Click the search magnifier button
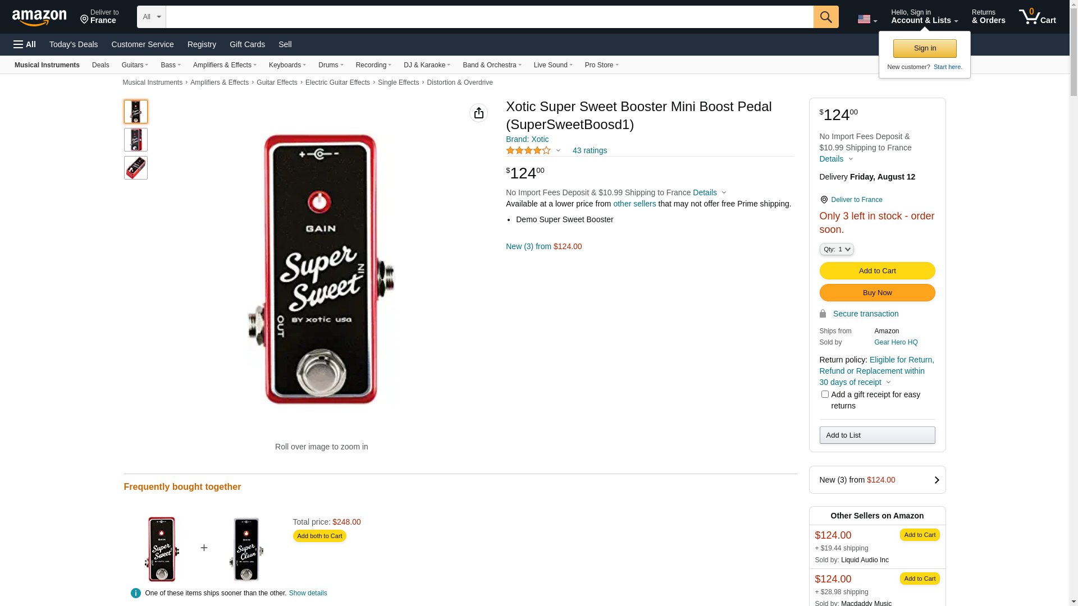1078x606 pixels. click(825, 17)
